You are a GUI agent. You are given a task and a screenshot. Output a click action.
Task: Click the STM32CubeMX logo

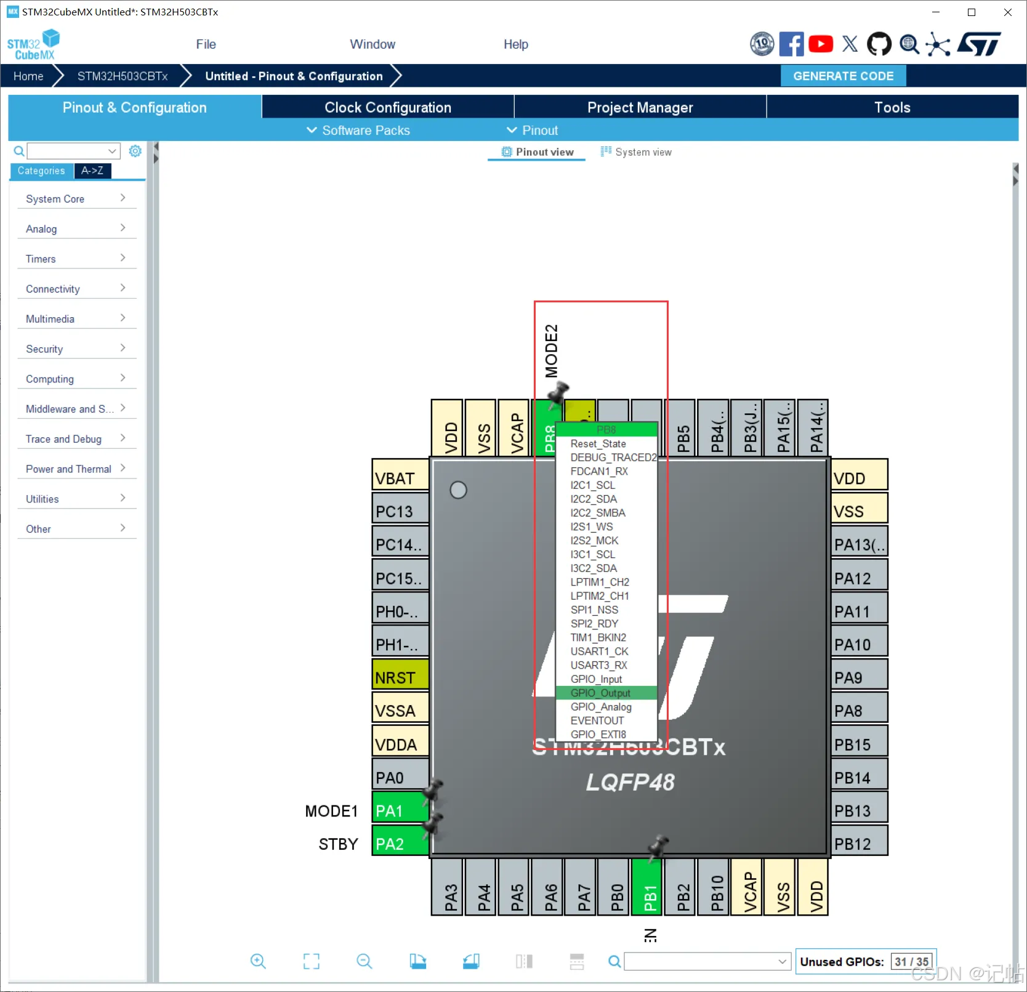(x=34, y=44)
